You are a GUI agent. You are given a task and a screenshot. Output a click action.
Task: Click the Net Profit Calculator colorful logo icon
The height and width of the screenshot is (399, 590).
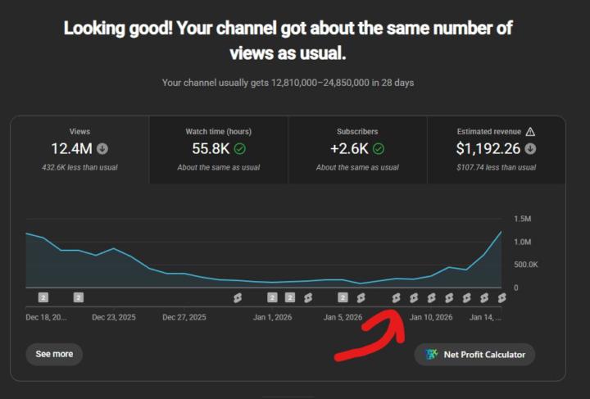431,354
